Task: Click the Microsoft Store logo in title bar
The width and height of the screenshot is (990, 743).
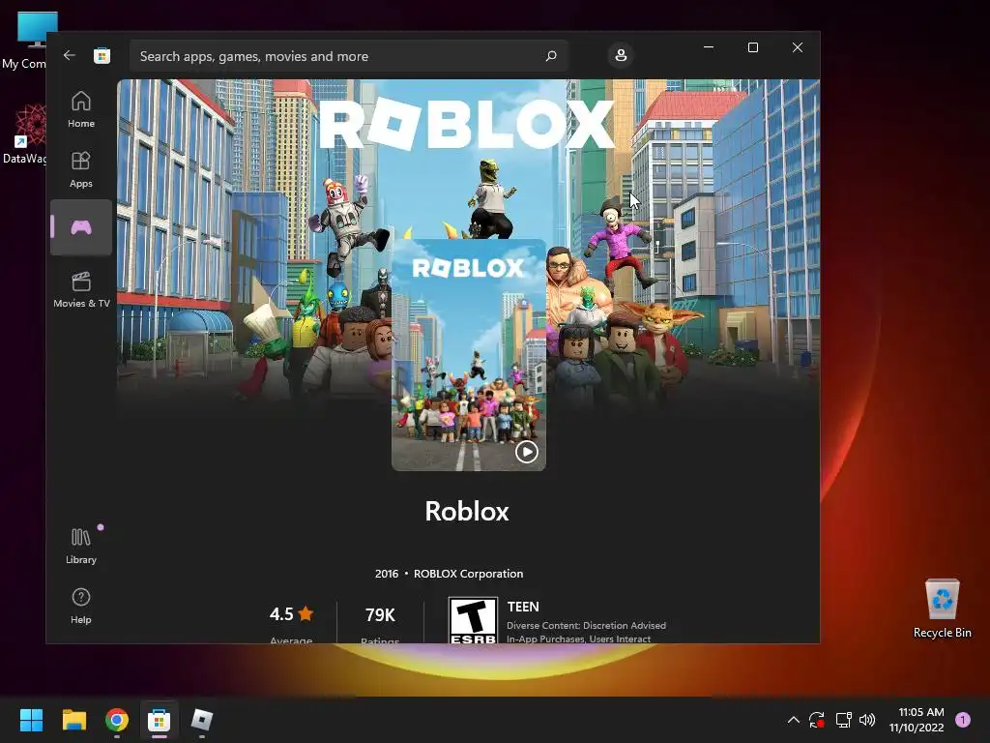Action: [102, 55]
